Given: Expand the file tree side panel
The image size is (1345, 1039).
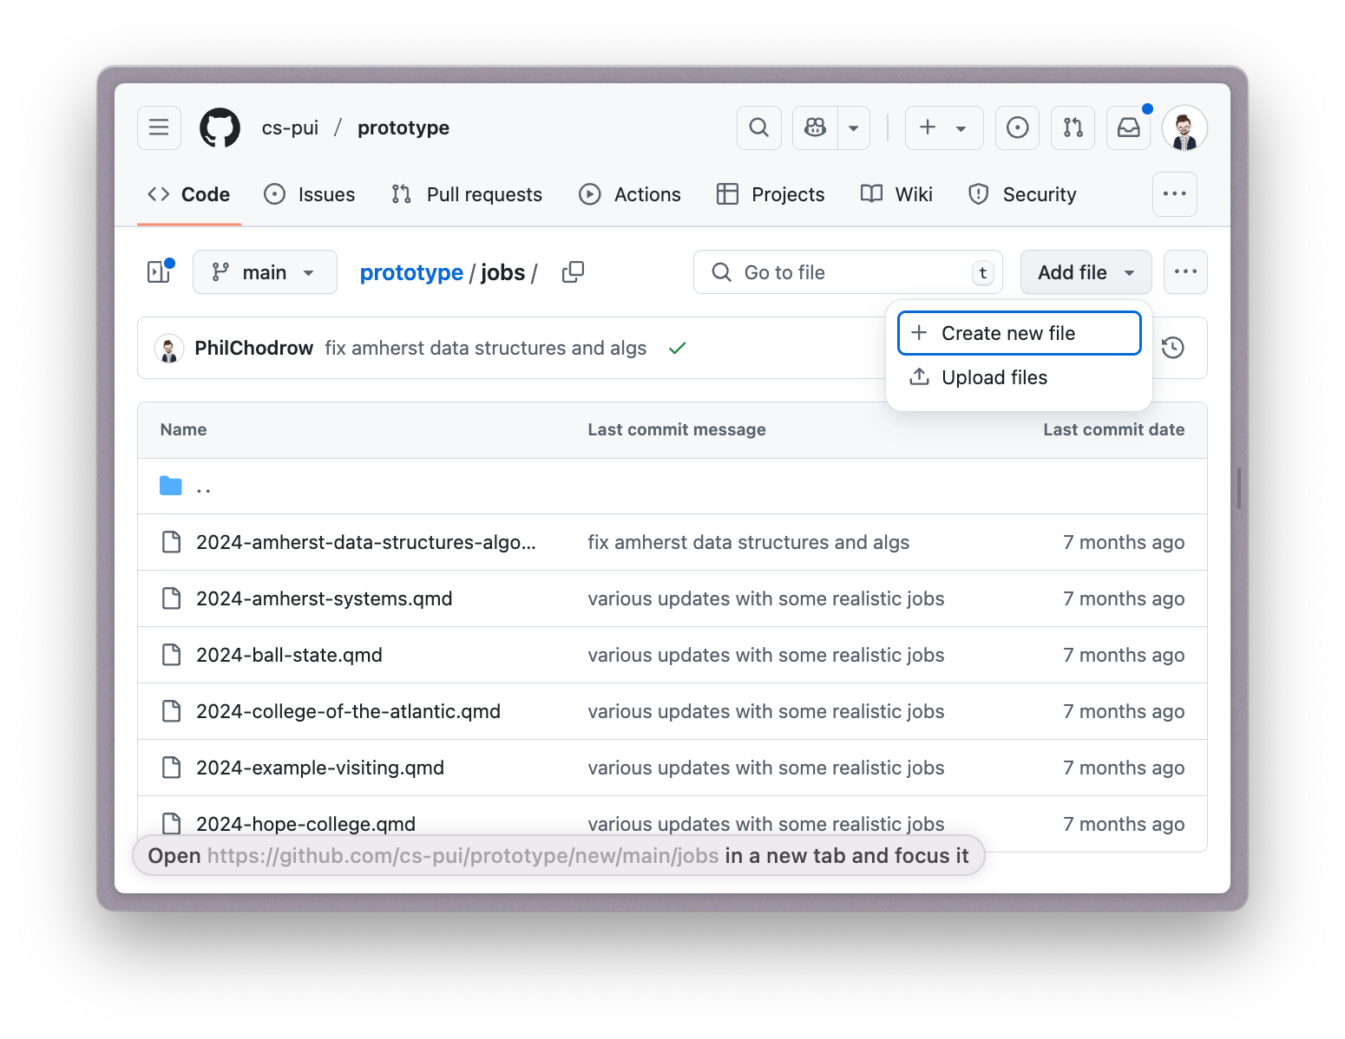Looking at the screenshot, I should click(160, 272).
